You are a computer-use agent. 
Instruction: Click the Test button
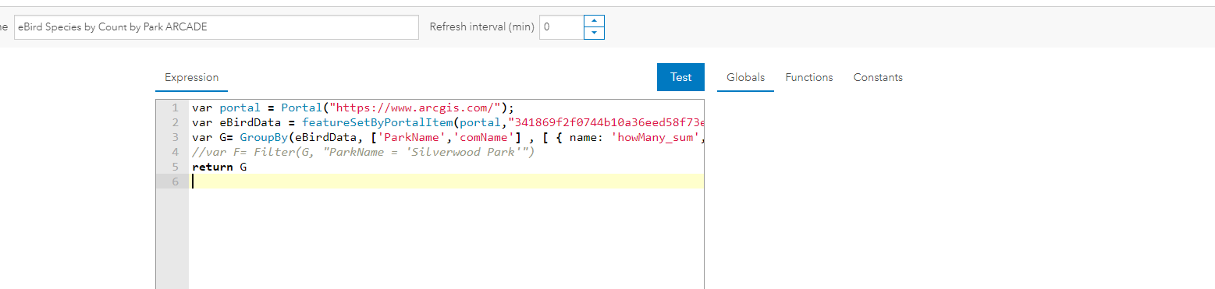(680, 77)
